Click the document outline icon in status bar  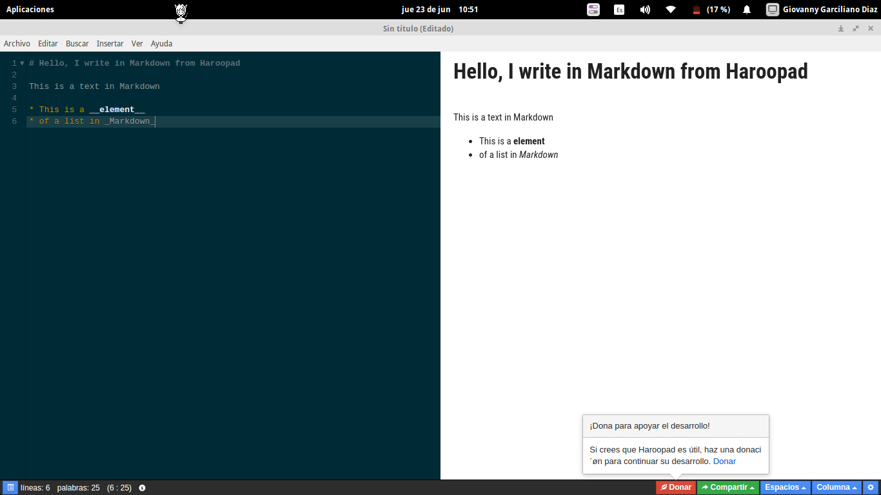pos(10,488)
